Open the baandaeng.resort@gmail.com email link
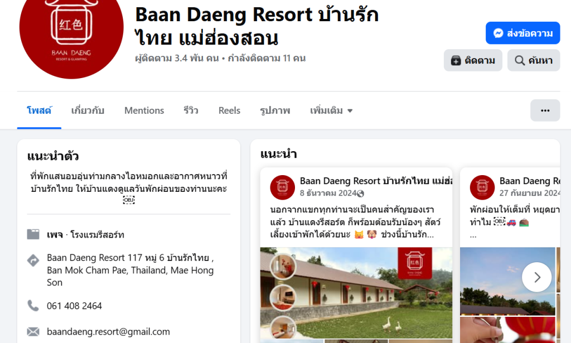The width and height of the screenshot is (571, 343). click(x=108, y=331)
